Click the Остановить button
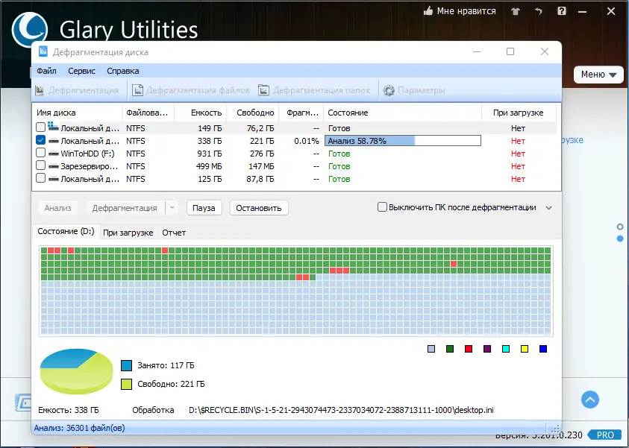The width and height of the screenshot is (629, 448). point(259,208)
